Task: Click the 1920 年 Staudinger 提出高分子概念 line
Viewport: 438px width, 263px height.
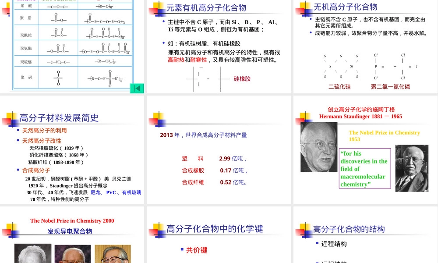Action: click(68, 185)
